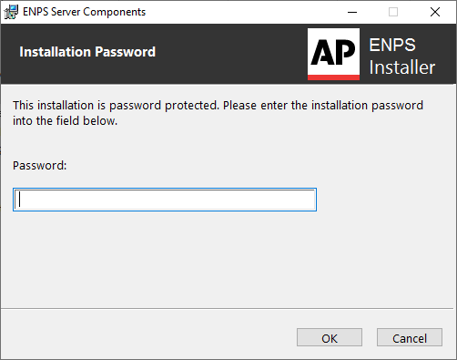The width and height of the screenshot is (457, 360).
Task: Click the AP logo in the header
Action: click(x=333, y=54)
